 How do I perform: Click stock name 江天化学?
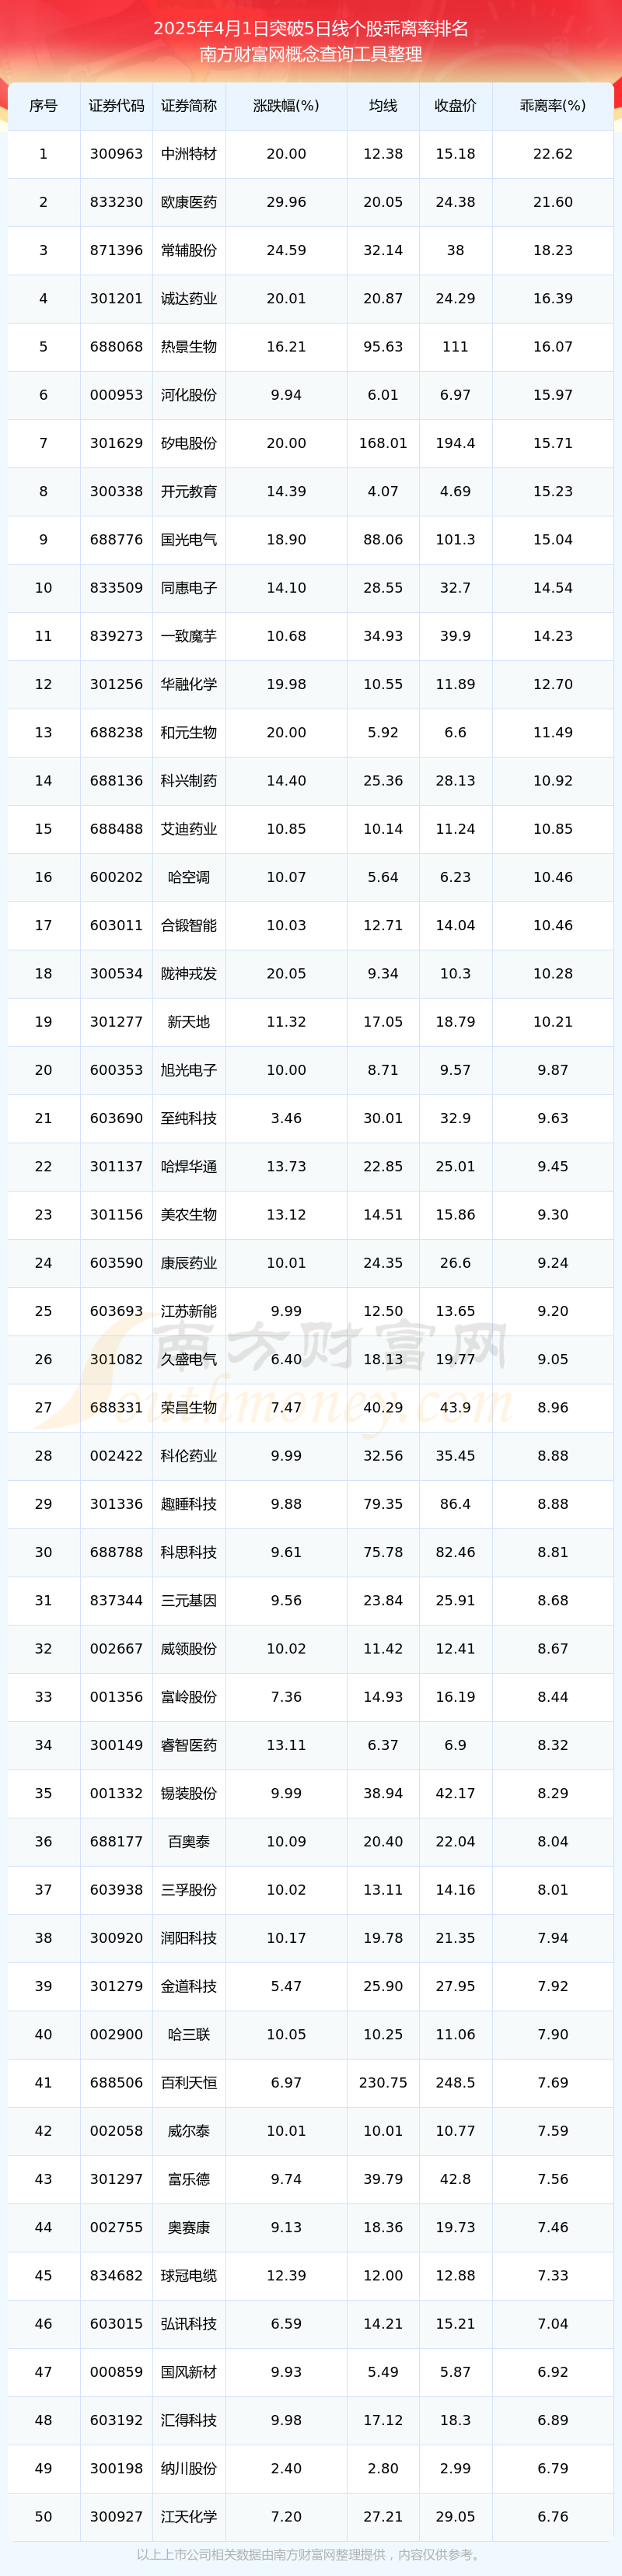189,2517
